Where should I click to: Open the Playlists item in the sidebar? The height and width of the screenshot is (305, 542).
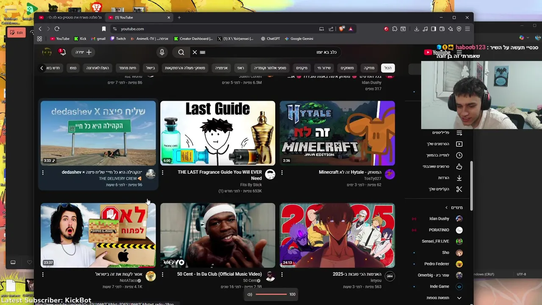(x=444, y=133)
